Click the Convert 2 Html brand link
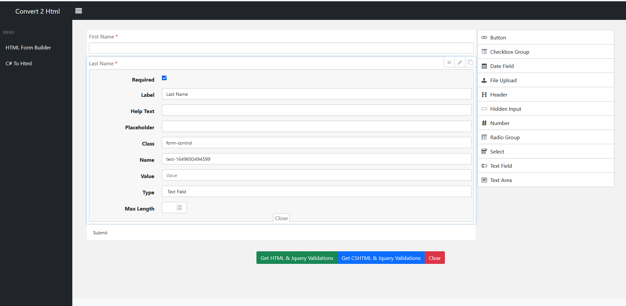The image size is (626, 306). pos(37,11)
